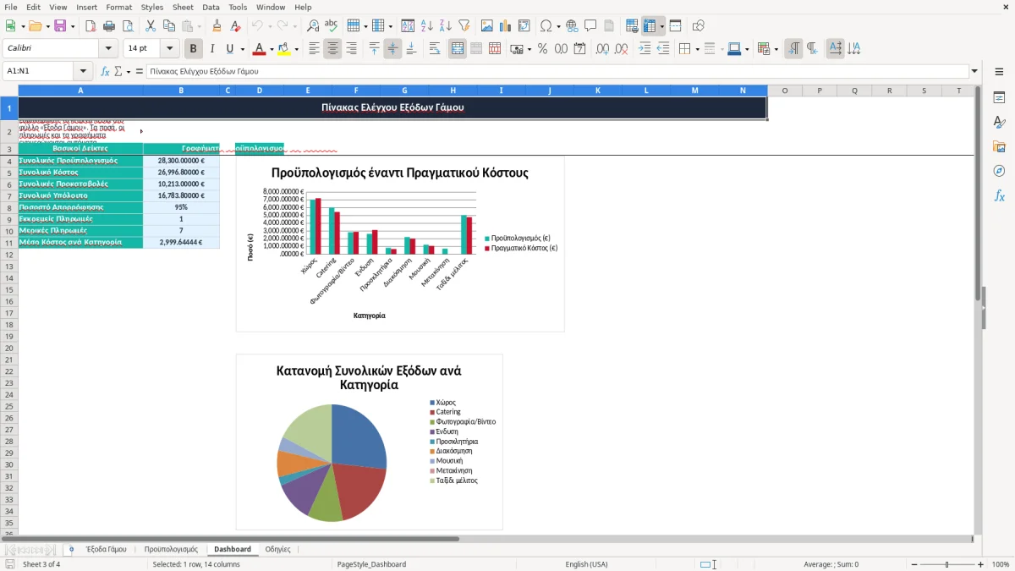This screenshot has width=1015, height=571.
Task: Open the Borders dropdown arrow
Action: tap(697, 49)
